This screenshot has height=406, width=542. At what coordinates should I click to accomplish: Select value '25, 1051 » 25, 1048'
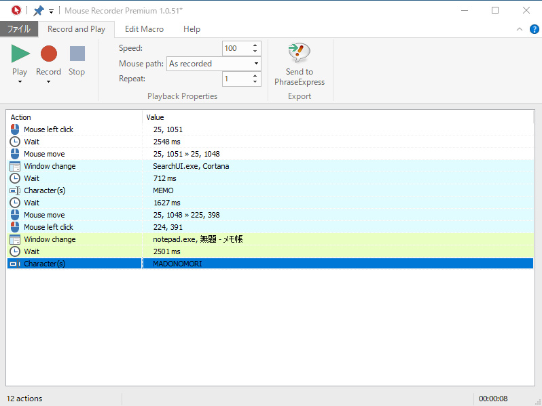pos(187,154)
